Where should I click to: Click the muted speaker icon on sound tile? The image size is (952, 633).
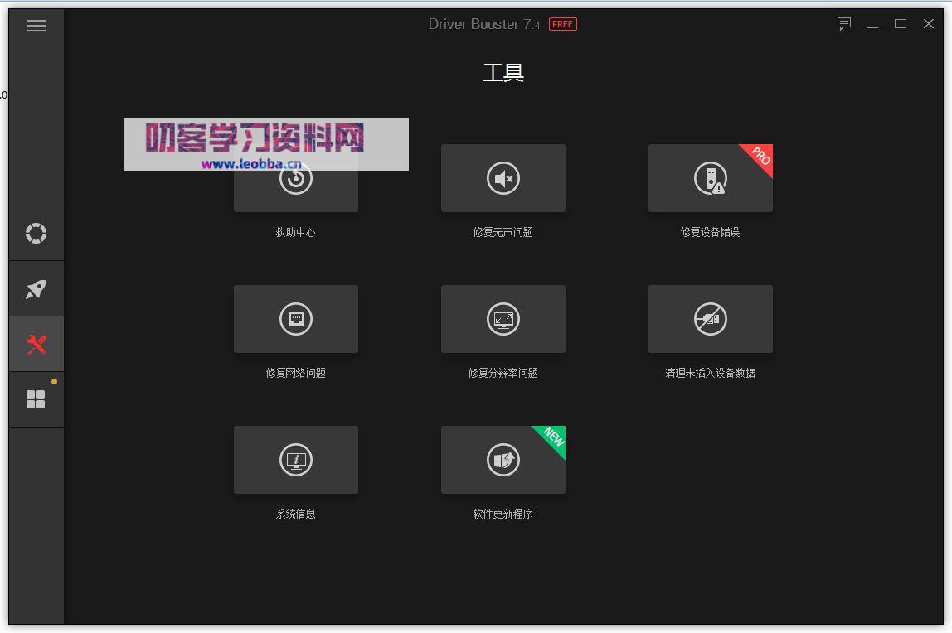point(503,178)
